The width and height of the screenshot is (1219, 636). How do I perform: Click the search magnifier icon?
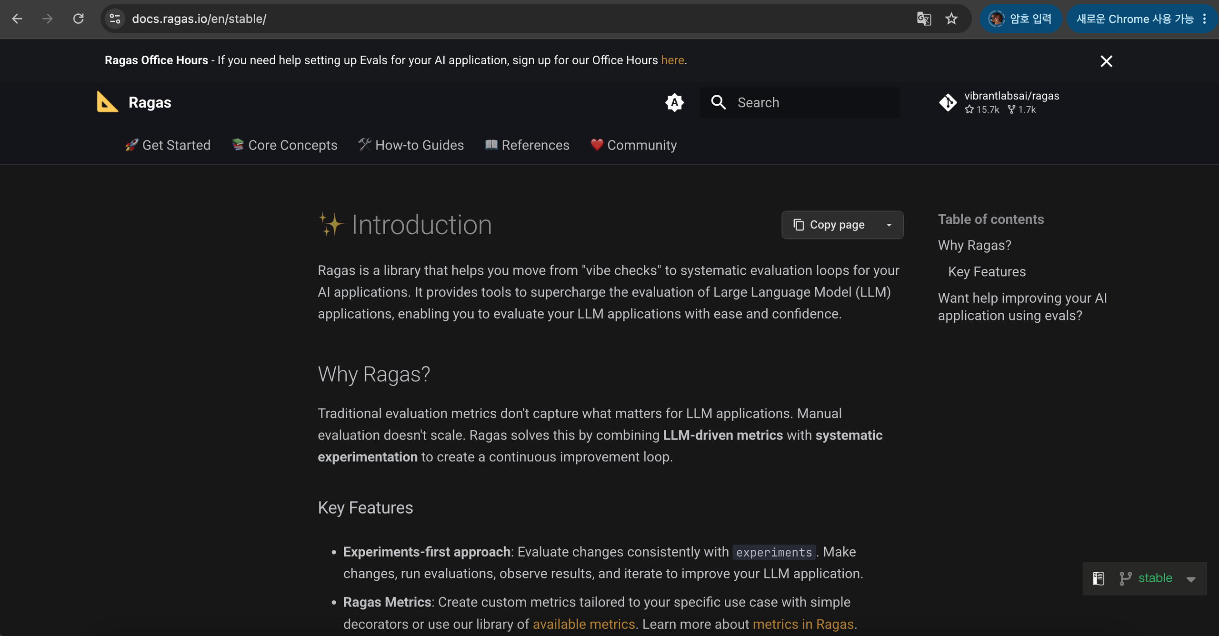718,102
